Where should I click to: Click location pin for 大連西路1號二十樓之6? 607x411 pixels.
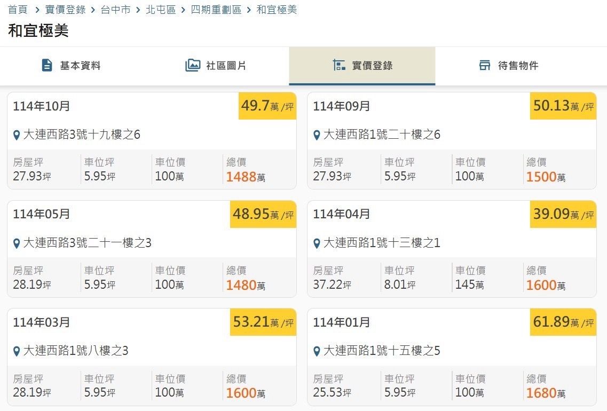click(317, 135)
